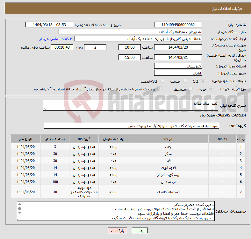Click quantity 3 in چای row
251x239 pixels.
pos(55,147)
